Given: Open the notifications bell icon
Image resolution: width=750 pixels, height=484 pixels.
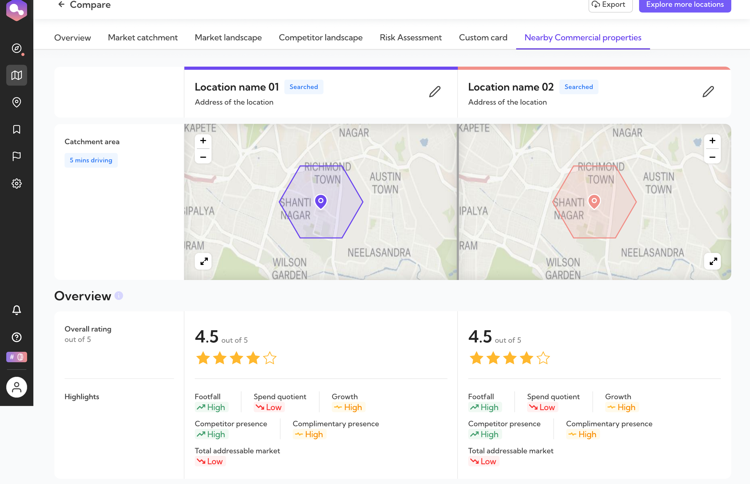Looking at the screenshot, I should coord(16,310).
